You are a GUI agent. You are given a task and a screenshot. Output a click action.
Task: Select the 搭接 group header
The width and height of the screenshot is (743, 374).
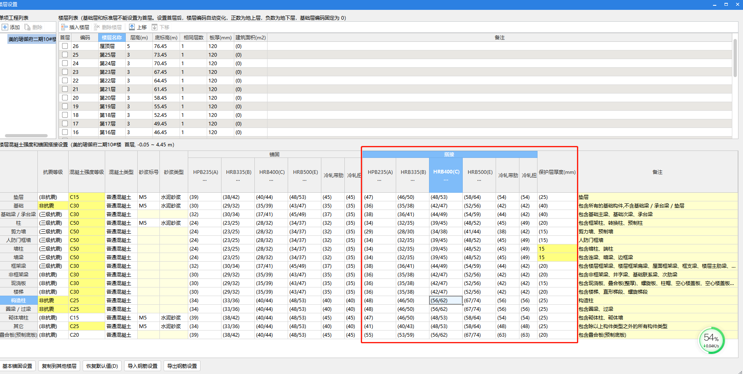tap(450, 154)
